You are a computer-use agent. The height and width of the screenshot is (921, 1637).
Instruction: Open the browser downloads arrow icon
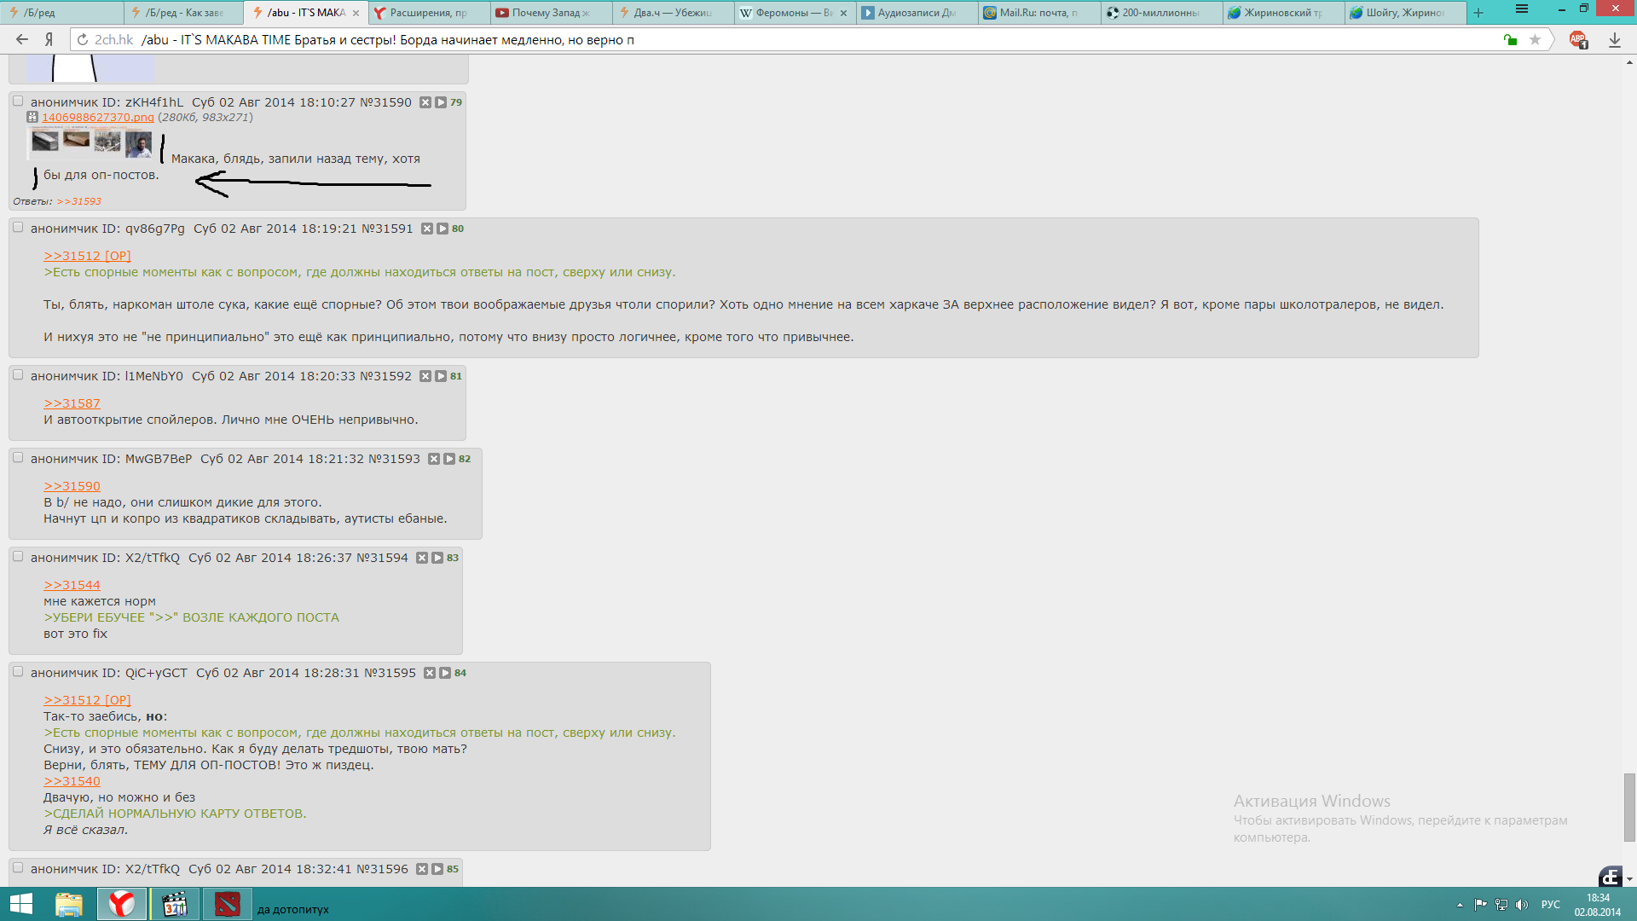tap(1615, 39)
